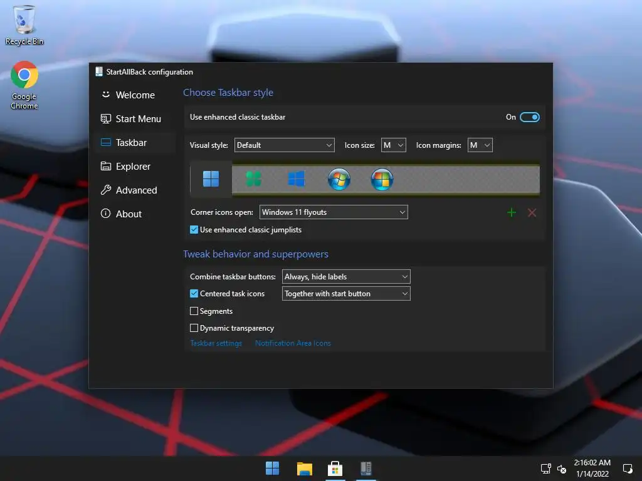Choose the green clover start button icon
Screen dimensions: 642x481
coord(253,178)
